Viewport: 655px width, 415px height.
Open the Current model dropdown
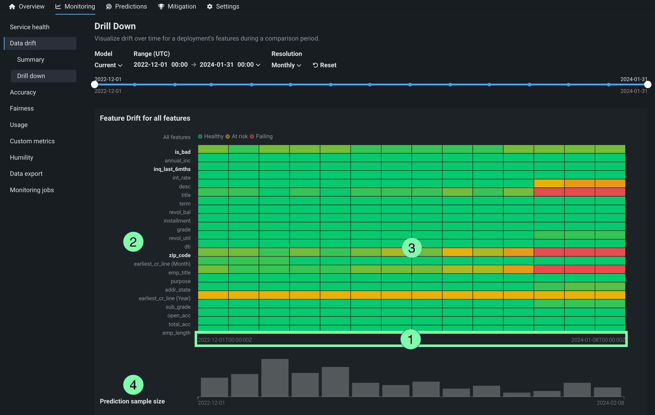(108, 65)
